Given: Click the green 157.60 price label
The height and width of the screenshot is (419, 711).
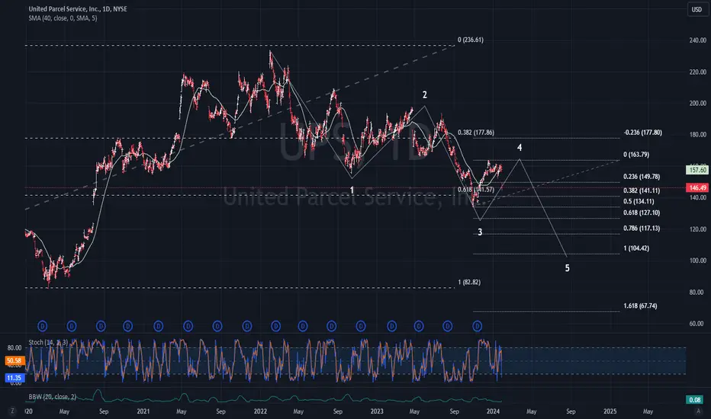Looking at the screenshot, I should coord(697,170).
